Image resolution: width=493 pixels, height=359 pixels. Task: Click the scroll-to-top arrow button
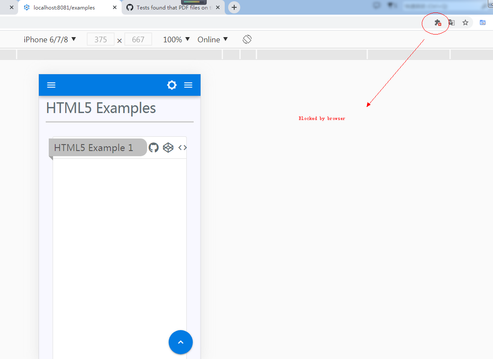(x=180, y=342)
